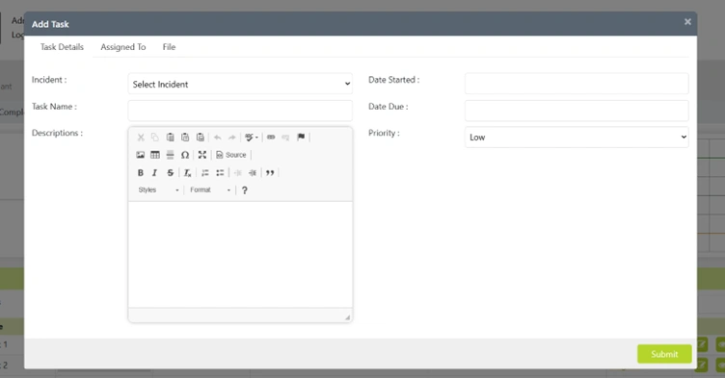Insert a numbered list
This screenshot has height=378, width=725.
coord(204,172)
